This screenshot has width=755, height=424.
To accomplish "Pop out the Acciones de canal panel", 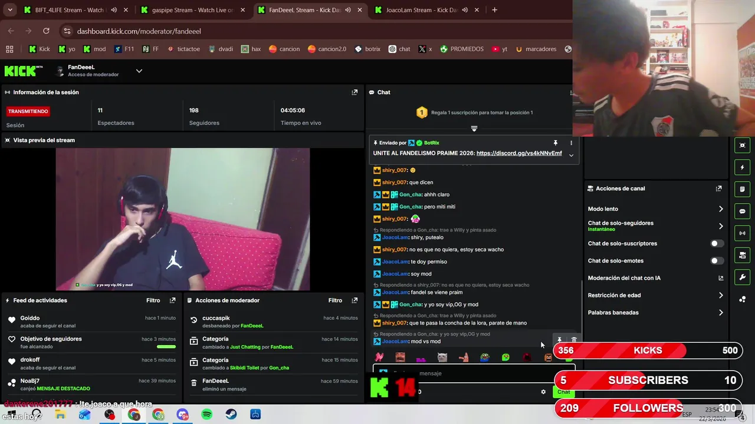I will (718, 188).
